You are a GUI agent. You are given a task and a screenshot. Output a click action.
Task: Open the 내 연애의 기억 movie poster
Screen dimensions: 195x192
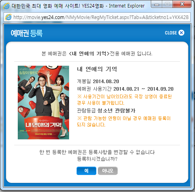pos(43,103)
